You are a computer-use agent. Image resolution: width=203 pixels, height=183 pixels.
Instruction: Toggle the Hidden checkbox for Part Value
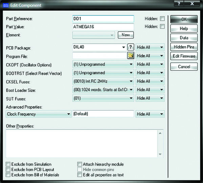(162, 26)
